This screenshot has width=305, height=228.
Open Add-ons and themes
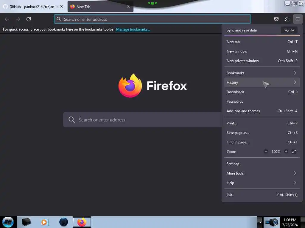point(262,111)
